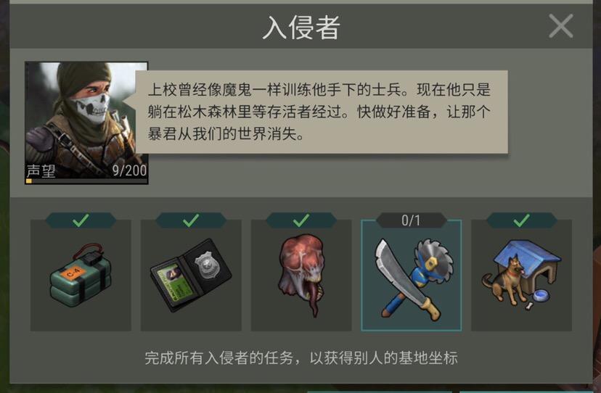This screenshot has width=601, height=393.
Task: Select the police badge ID wallet
Action: click(191, 275)
